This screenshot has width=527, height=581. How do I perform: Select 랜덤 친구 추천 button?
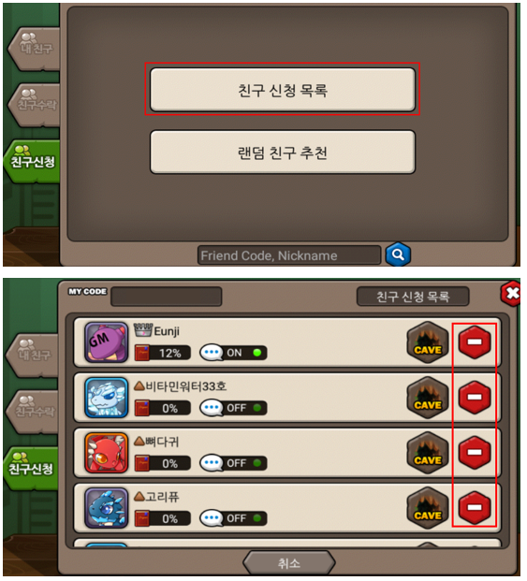point(283,152)
